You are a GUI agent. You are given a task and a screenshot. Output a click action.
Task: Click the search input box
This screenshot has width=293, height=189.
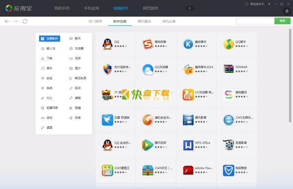pos(255,21)
